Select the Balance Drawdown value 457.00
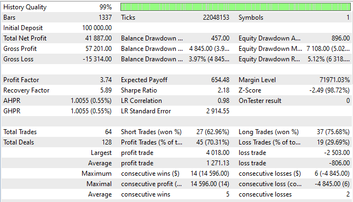 click(220, 38)
